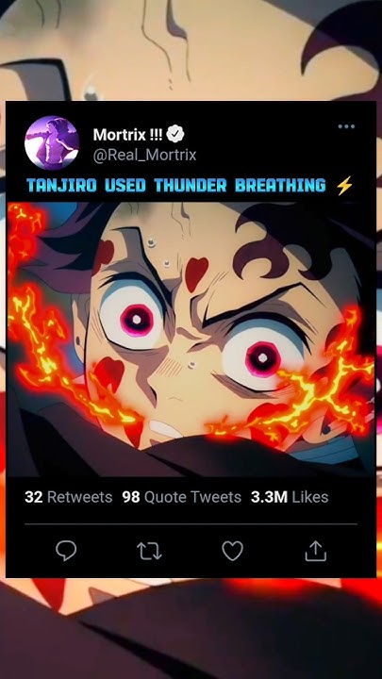Click Tanjiro's right red eye

(262, 358)
